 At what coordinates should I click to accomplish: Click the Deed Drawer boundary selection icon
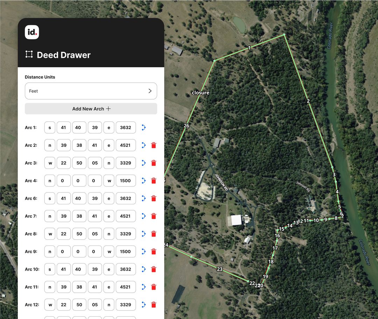pos(29,55)
